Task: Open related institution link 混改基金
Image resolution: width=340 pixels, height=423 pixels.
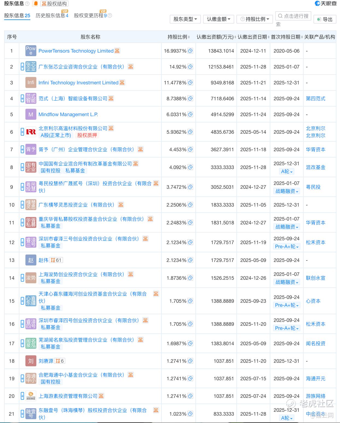Action: pos(316,167)
